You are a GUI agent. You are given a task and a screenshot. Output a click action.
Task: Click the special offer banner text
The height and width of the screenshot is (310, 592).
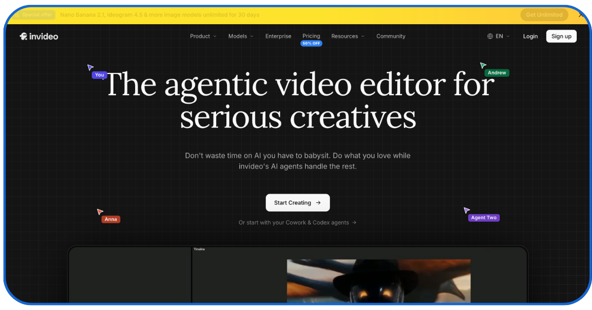point(159,15)
